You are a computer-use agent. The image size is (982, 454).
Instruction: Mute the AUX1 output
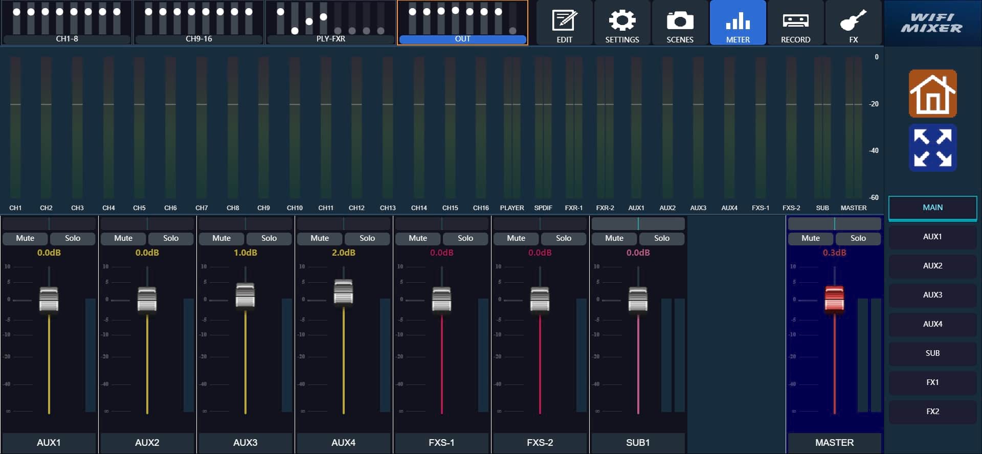tap(25, 238)
